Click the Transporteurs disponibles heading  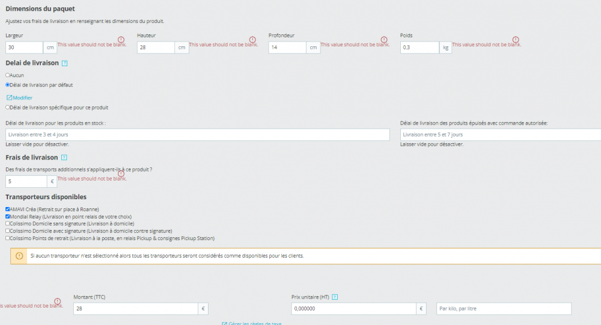point(46,197)
